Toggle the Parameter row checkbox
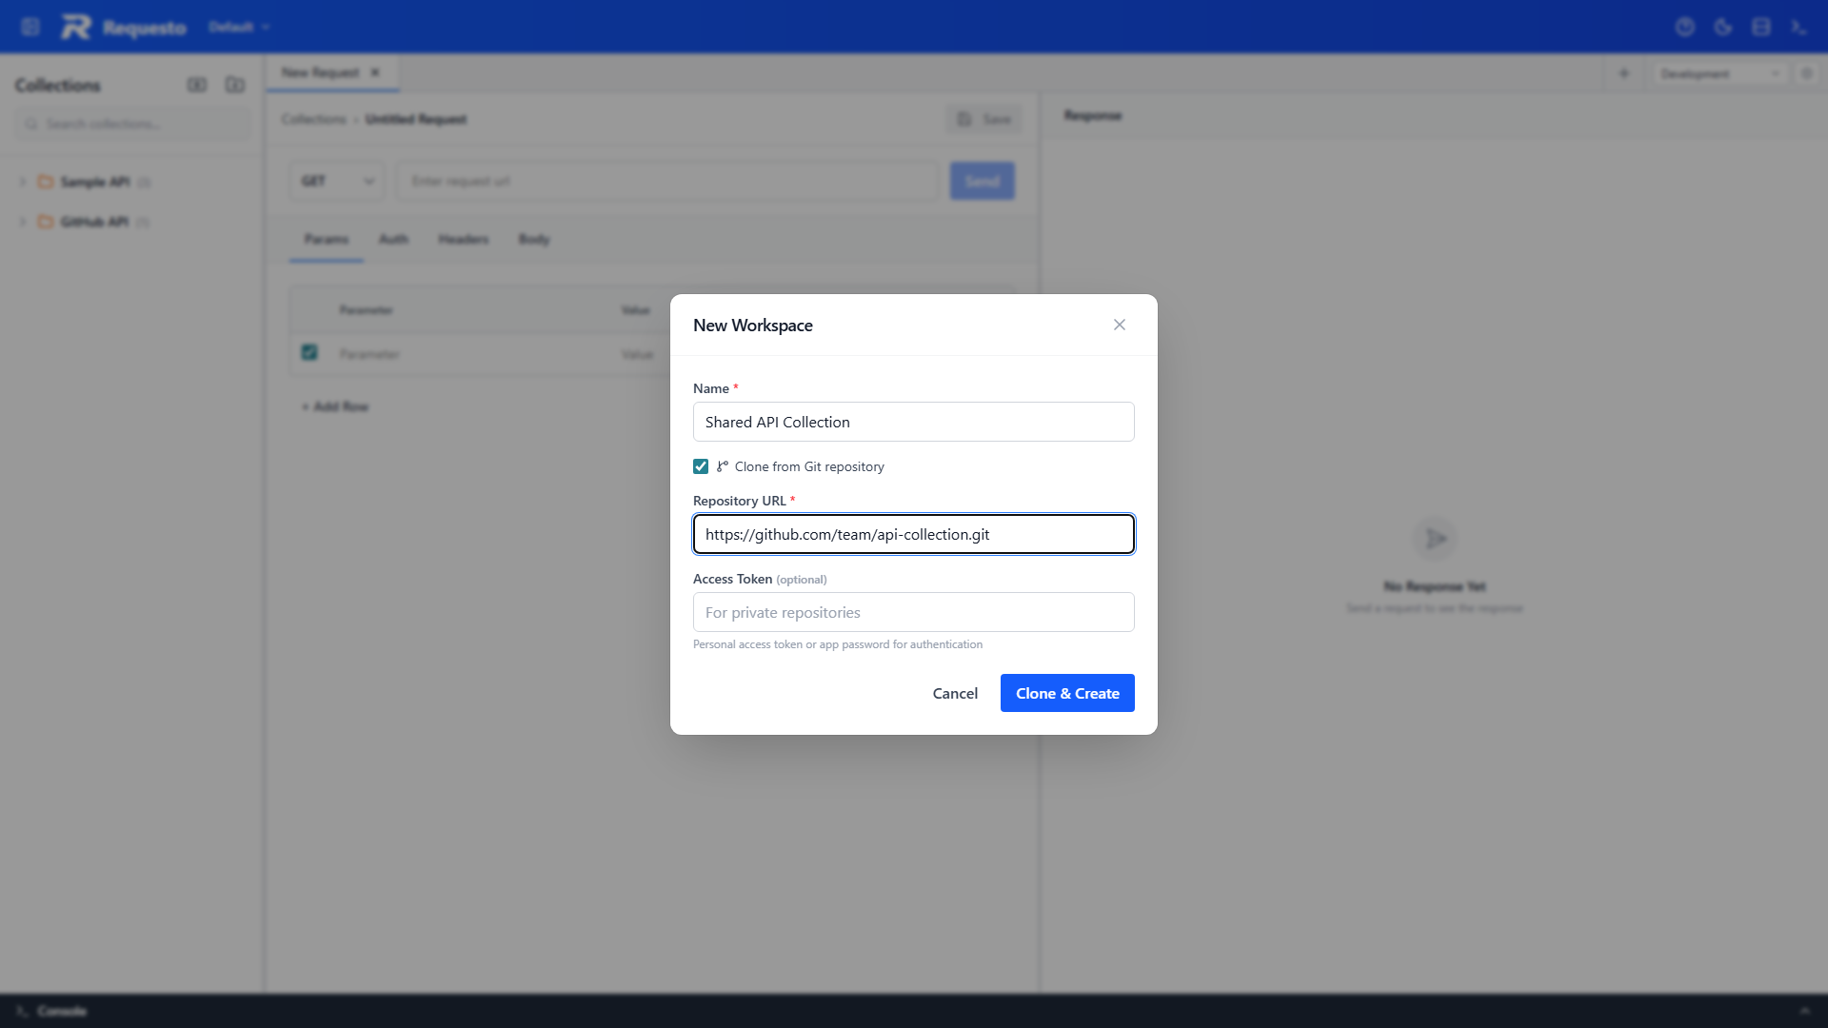1828x1028 pixels. point(308,352)
